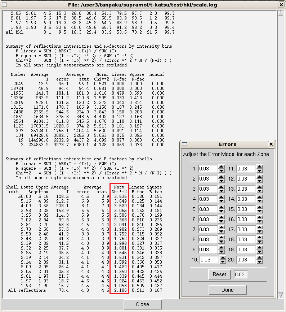Select the Zone 12 error input box
This screenshot has width=286, height=312.
click(x=246, y=179)
